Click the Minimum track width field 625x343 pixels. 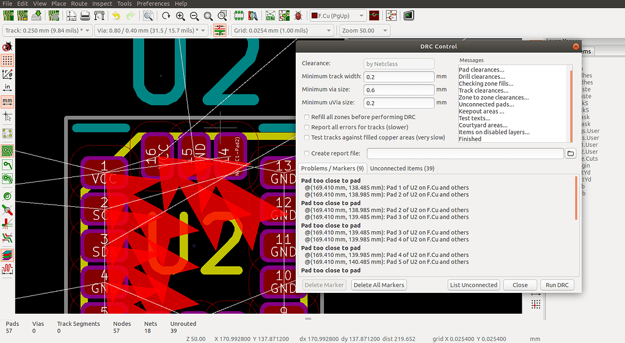398,76
